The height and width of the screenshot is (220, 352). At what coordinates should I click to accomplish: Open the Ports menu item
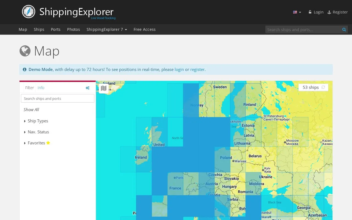click(x=56, y=29)
